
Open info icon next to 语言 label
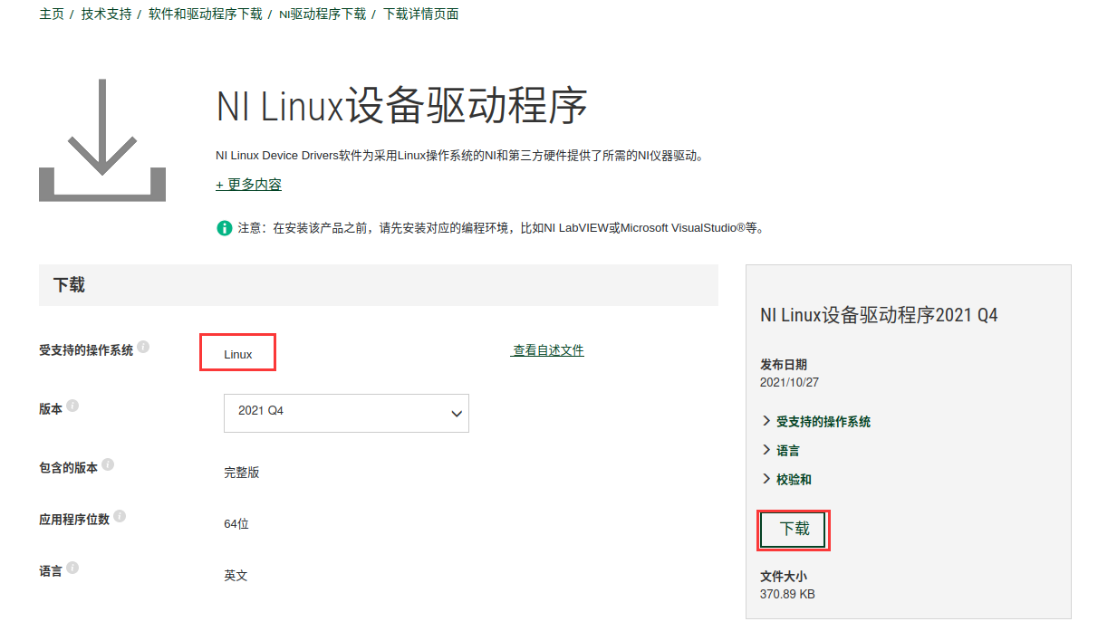(x=72, y=568)
